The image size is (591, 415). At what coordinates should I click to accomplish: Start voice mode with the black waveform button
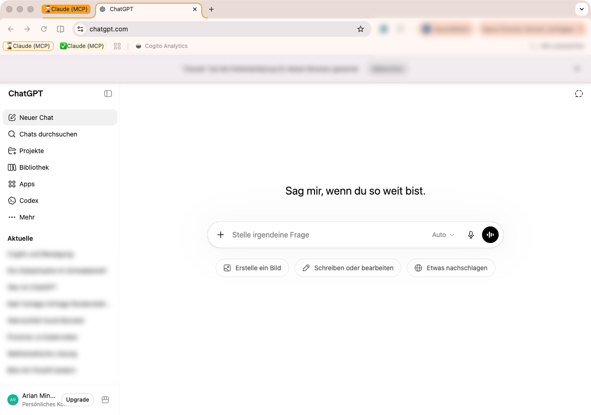point(490,235)
